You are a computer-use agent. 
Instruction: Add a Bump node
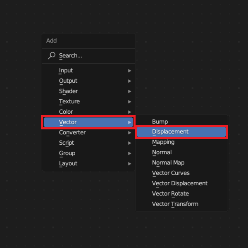tap(160, 122)
